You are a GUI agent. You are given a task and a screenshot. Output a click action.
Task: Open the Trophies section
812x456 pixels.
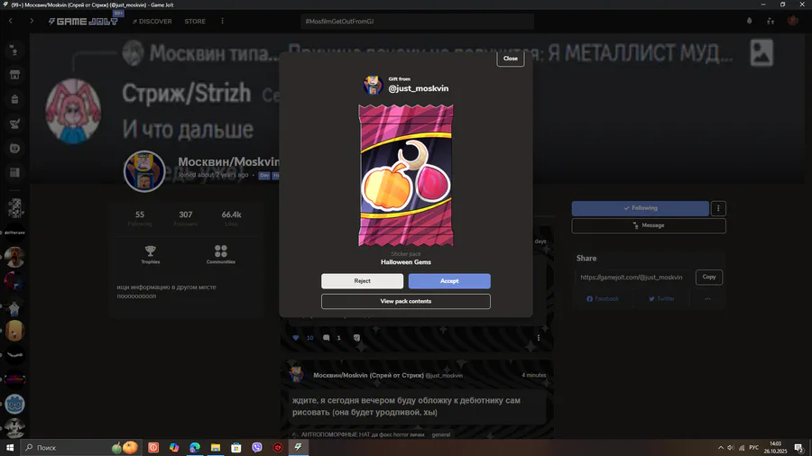click(150, 254)
